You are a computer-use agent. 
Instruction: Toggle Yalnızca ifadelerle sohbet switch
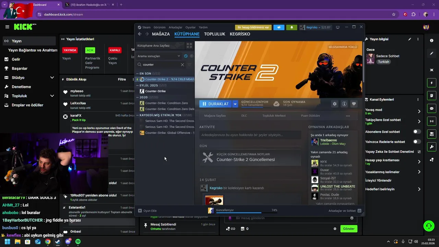[x=417, y=142]
